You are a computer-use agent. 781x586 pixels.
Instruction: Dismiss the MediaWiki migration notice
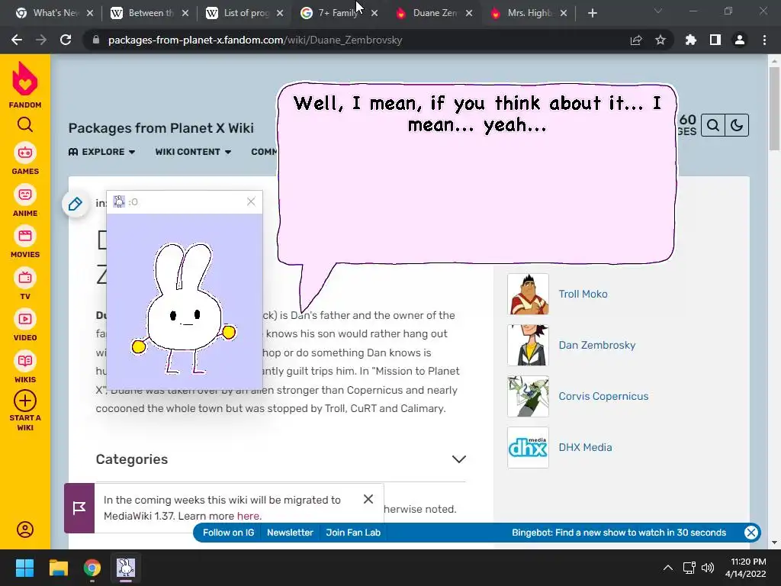click(x=368, y=499)
